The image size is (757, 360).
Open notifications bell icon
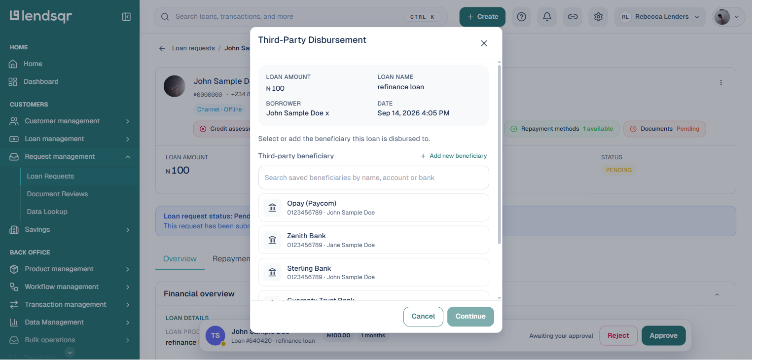547,17
